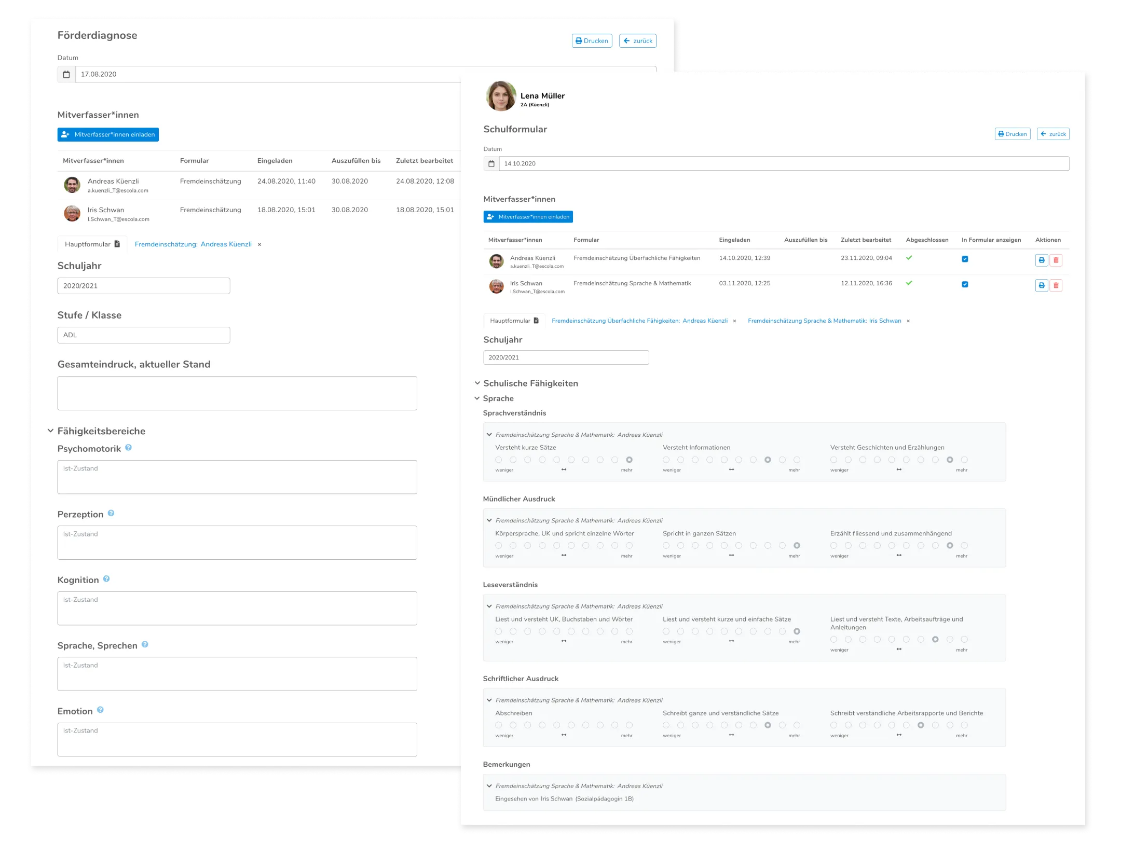
Task: Go back using zurück in Schulformular window
Action: (1053, 134)
